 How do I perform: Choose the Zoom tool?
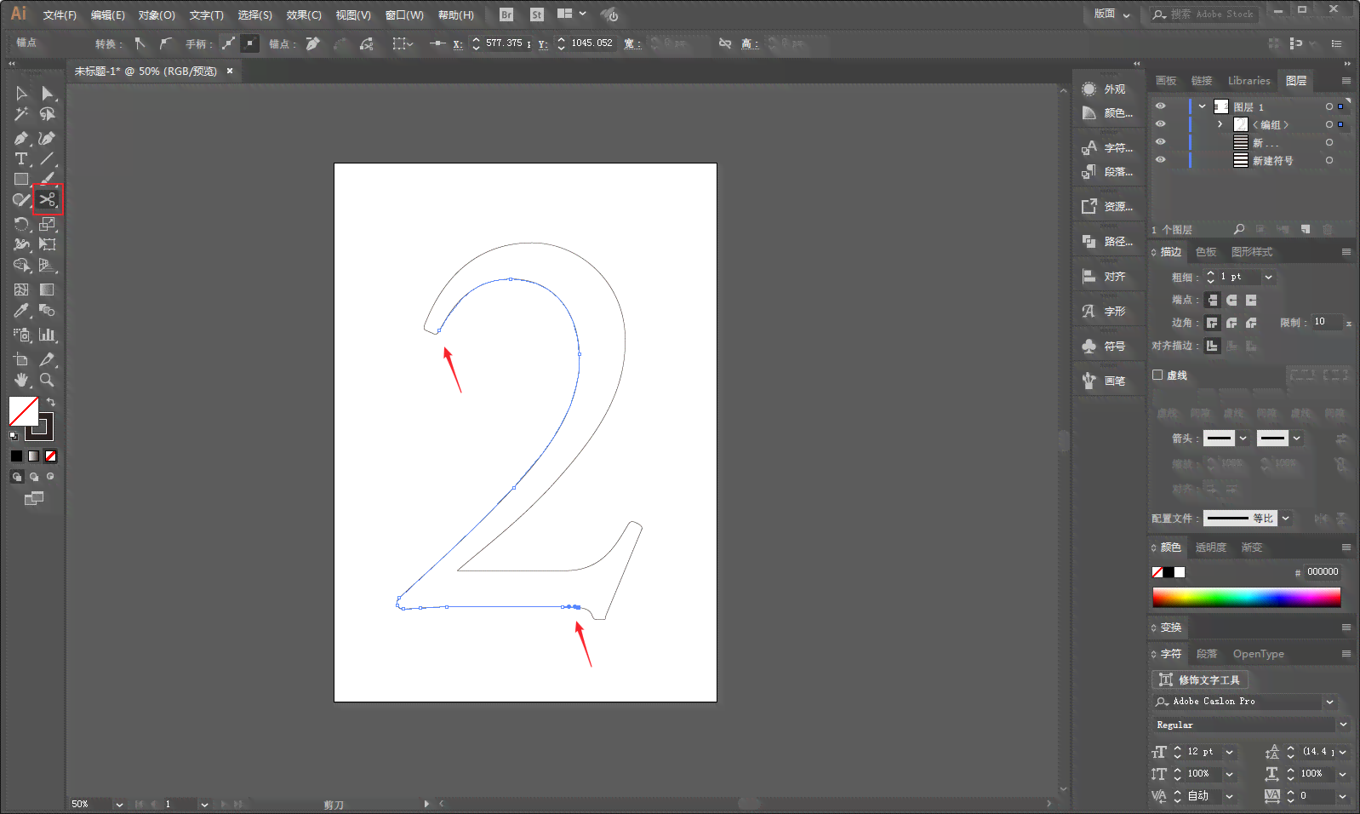[x=48, y=381]
